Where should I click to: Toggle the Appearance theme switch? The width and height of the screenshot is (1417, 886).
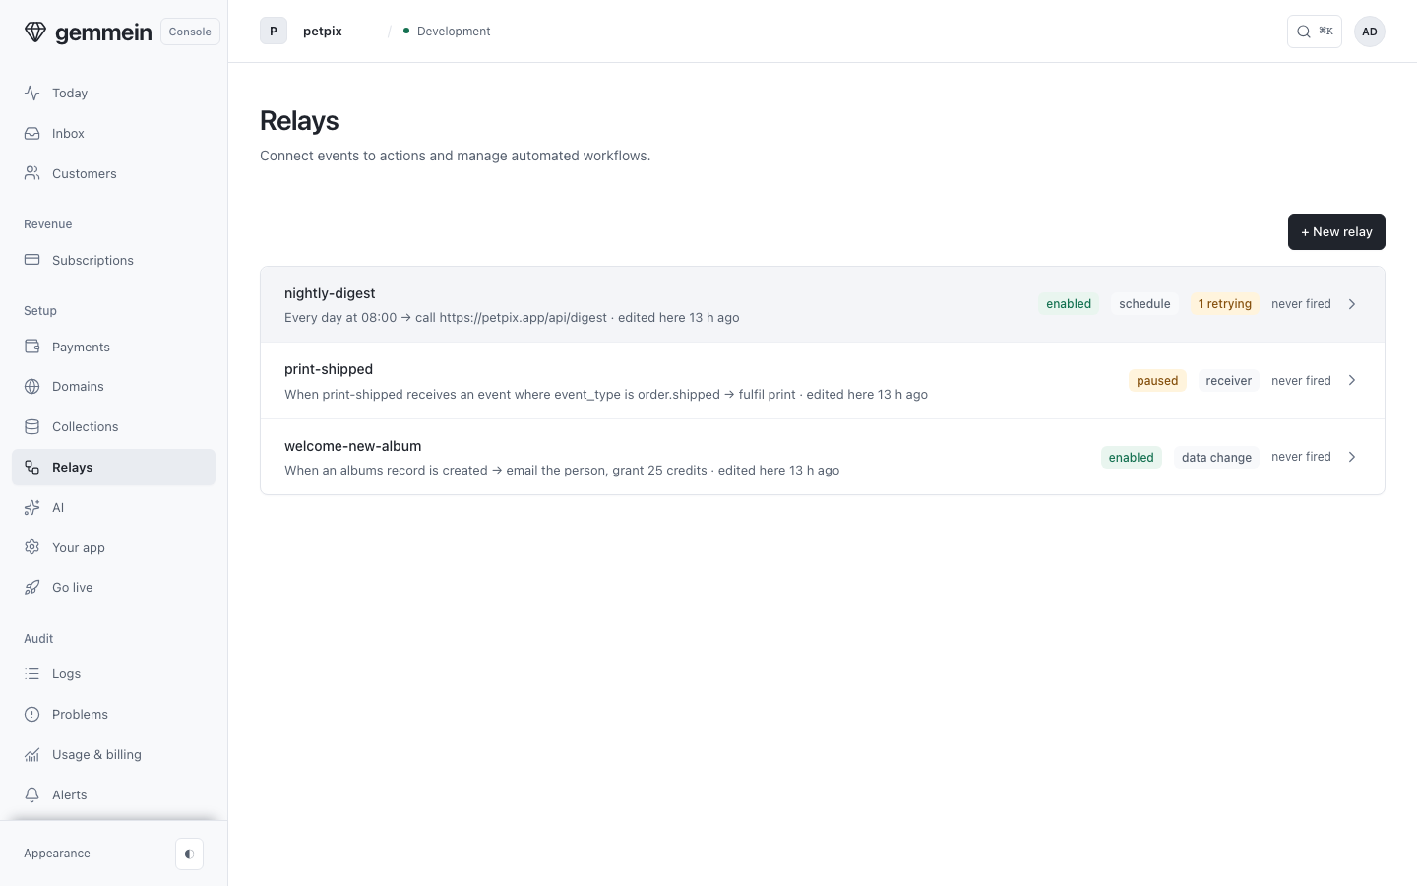click(x=189, y=854)
